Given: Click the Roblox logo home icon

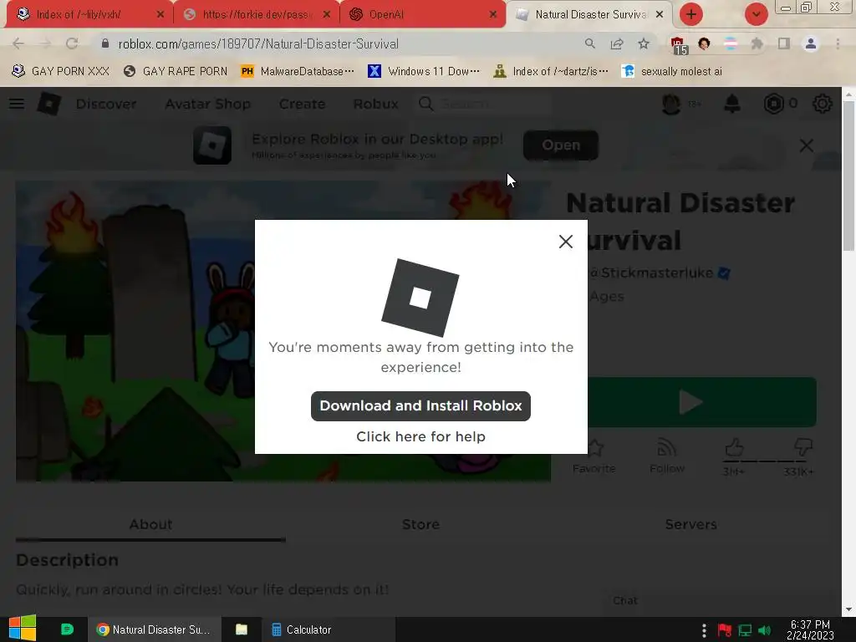Looking at the screenshot, I should pyautogui.click(x=48, y=104).
